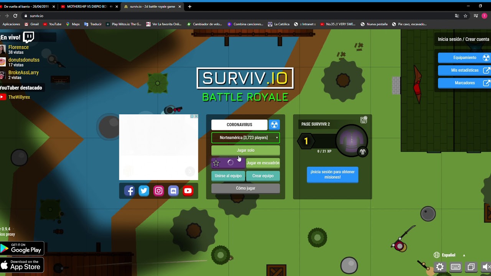Open the news icon above Pase Survivr
The image size is (491, 276).
364,120
